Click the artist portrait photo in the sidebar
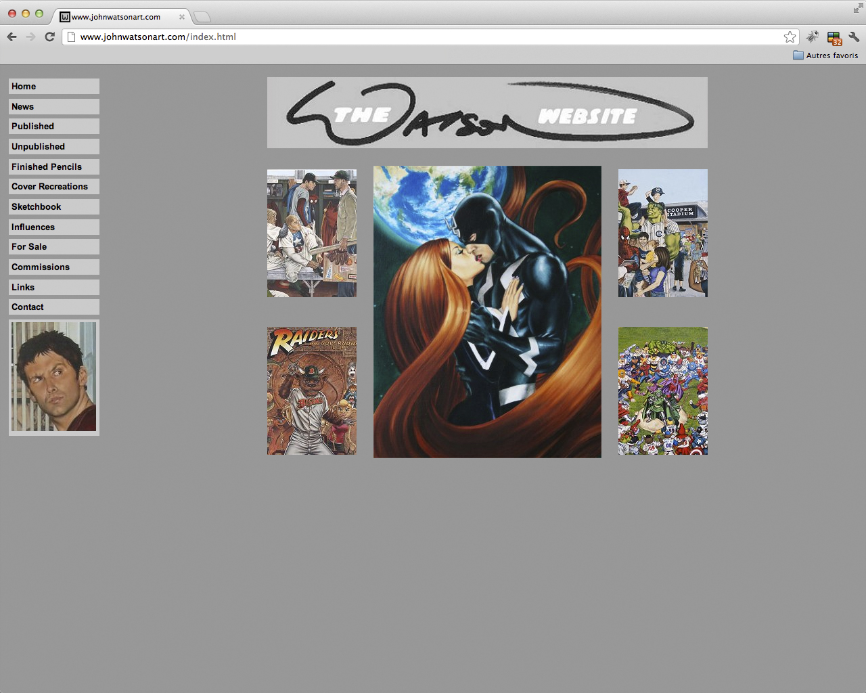Image resolution: width=866 pixels, height=693 pixels. pos(54,377)
